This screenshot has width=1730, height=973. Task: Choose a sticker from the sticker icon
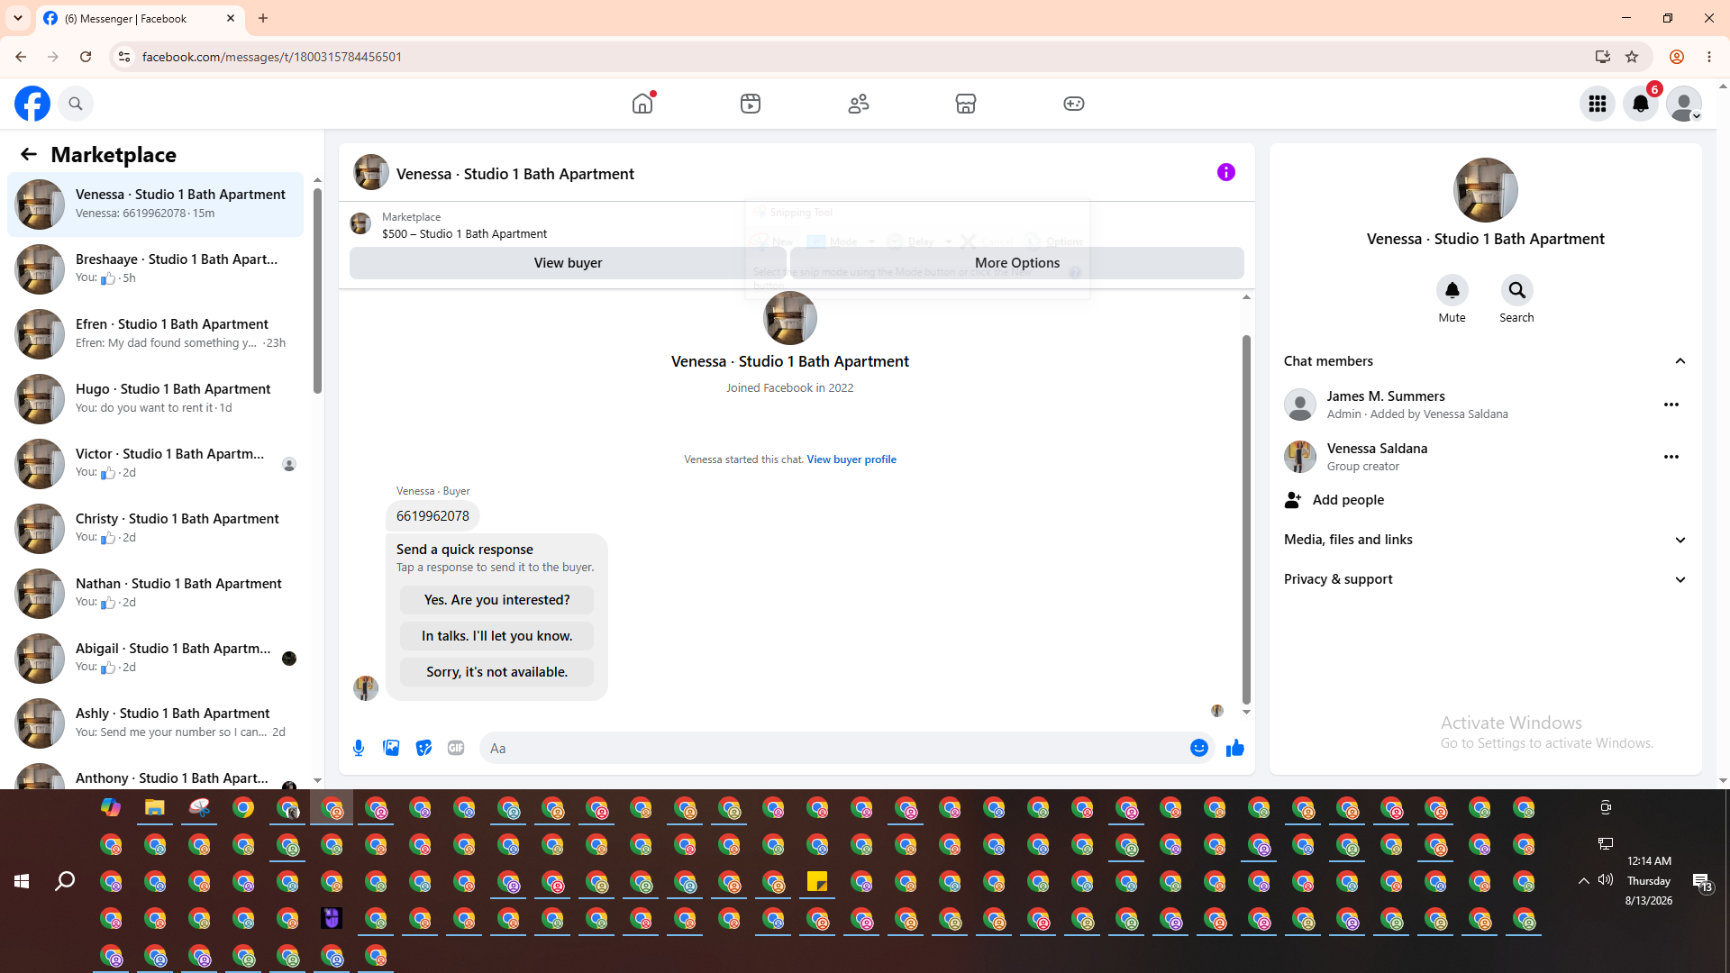click(423, 748)
